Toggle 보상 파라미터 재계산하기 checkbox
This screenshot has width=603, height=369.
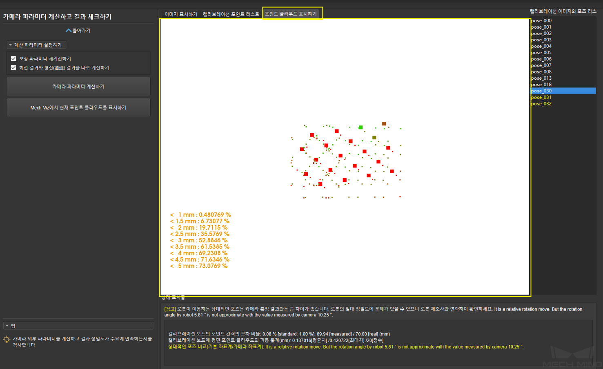13,58
